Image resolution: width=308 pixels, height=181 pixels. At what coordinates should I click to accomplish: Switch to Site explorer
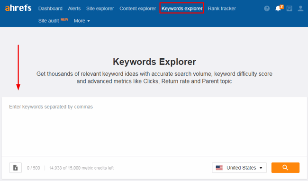[100, 9]
